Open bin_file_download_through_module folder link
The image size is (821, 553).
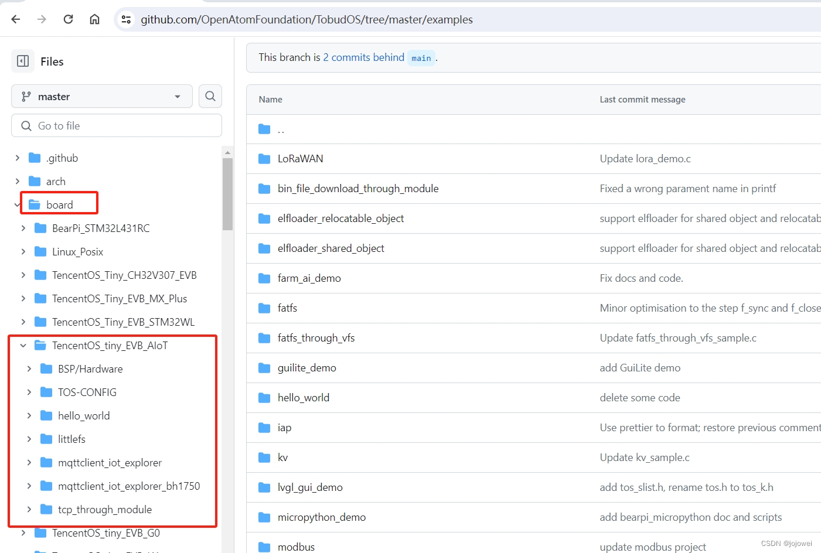pyautogui.click(x=358, y=189)
